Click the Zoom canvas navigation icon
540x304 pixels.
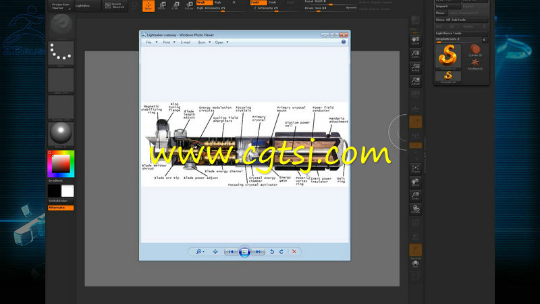[x=415, y=54]
